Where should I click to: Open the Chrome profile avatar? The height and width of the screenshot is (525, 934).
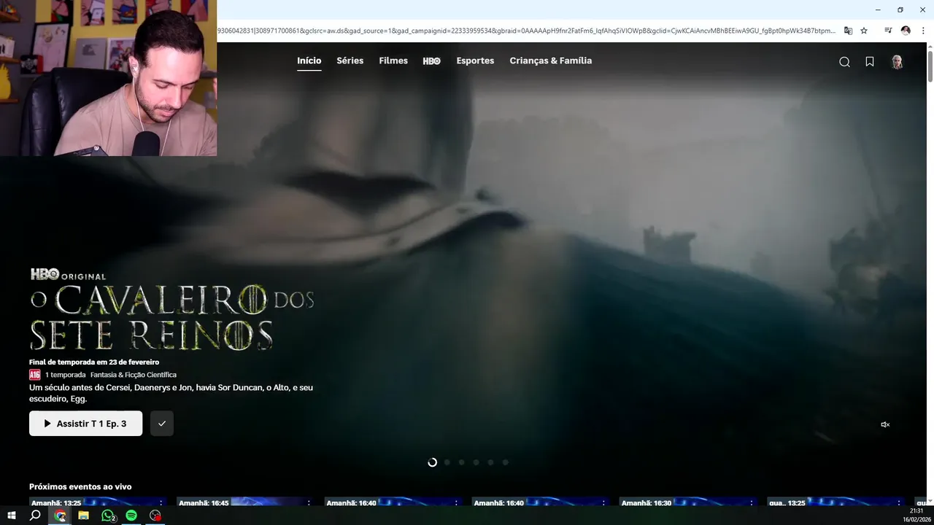[x=906, y=31]
